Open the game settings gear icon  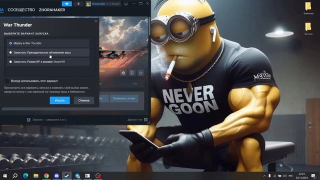[x=123, y=73]
